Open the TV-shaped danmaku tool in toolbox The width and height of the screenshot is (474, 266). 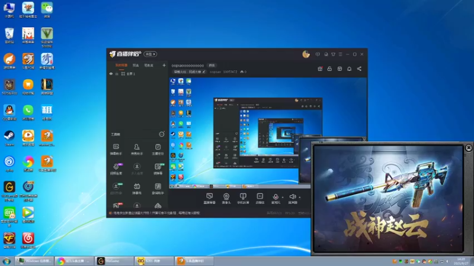137,188
